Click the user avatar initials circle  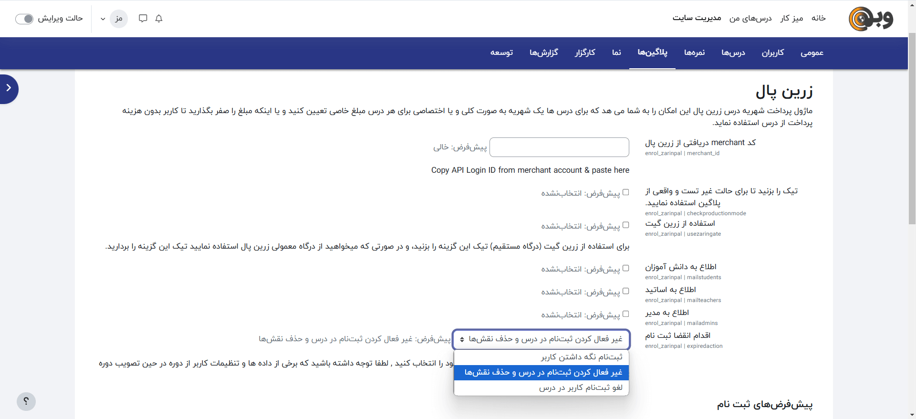click(x=119, y=19)
